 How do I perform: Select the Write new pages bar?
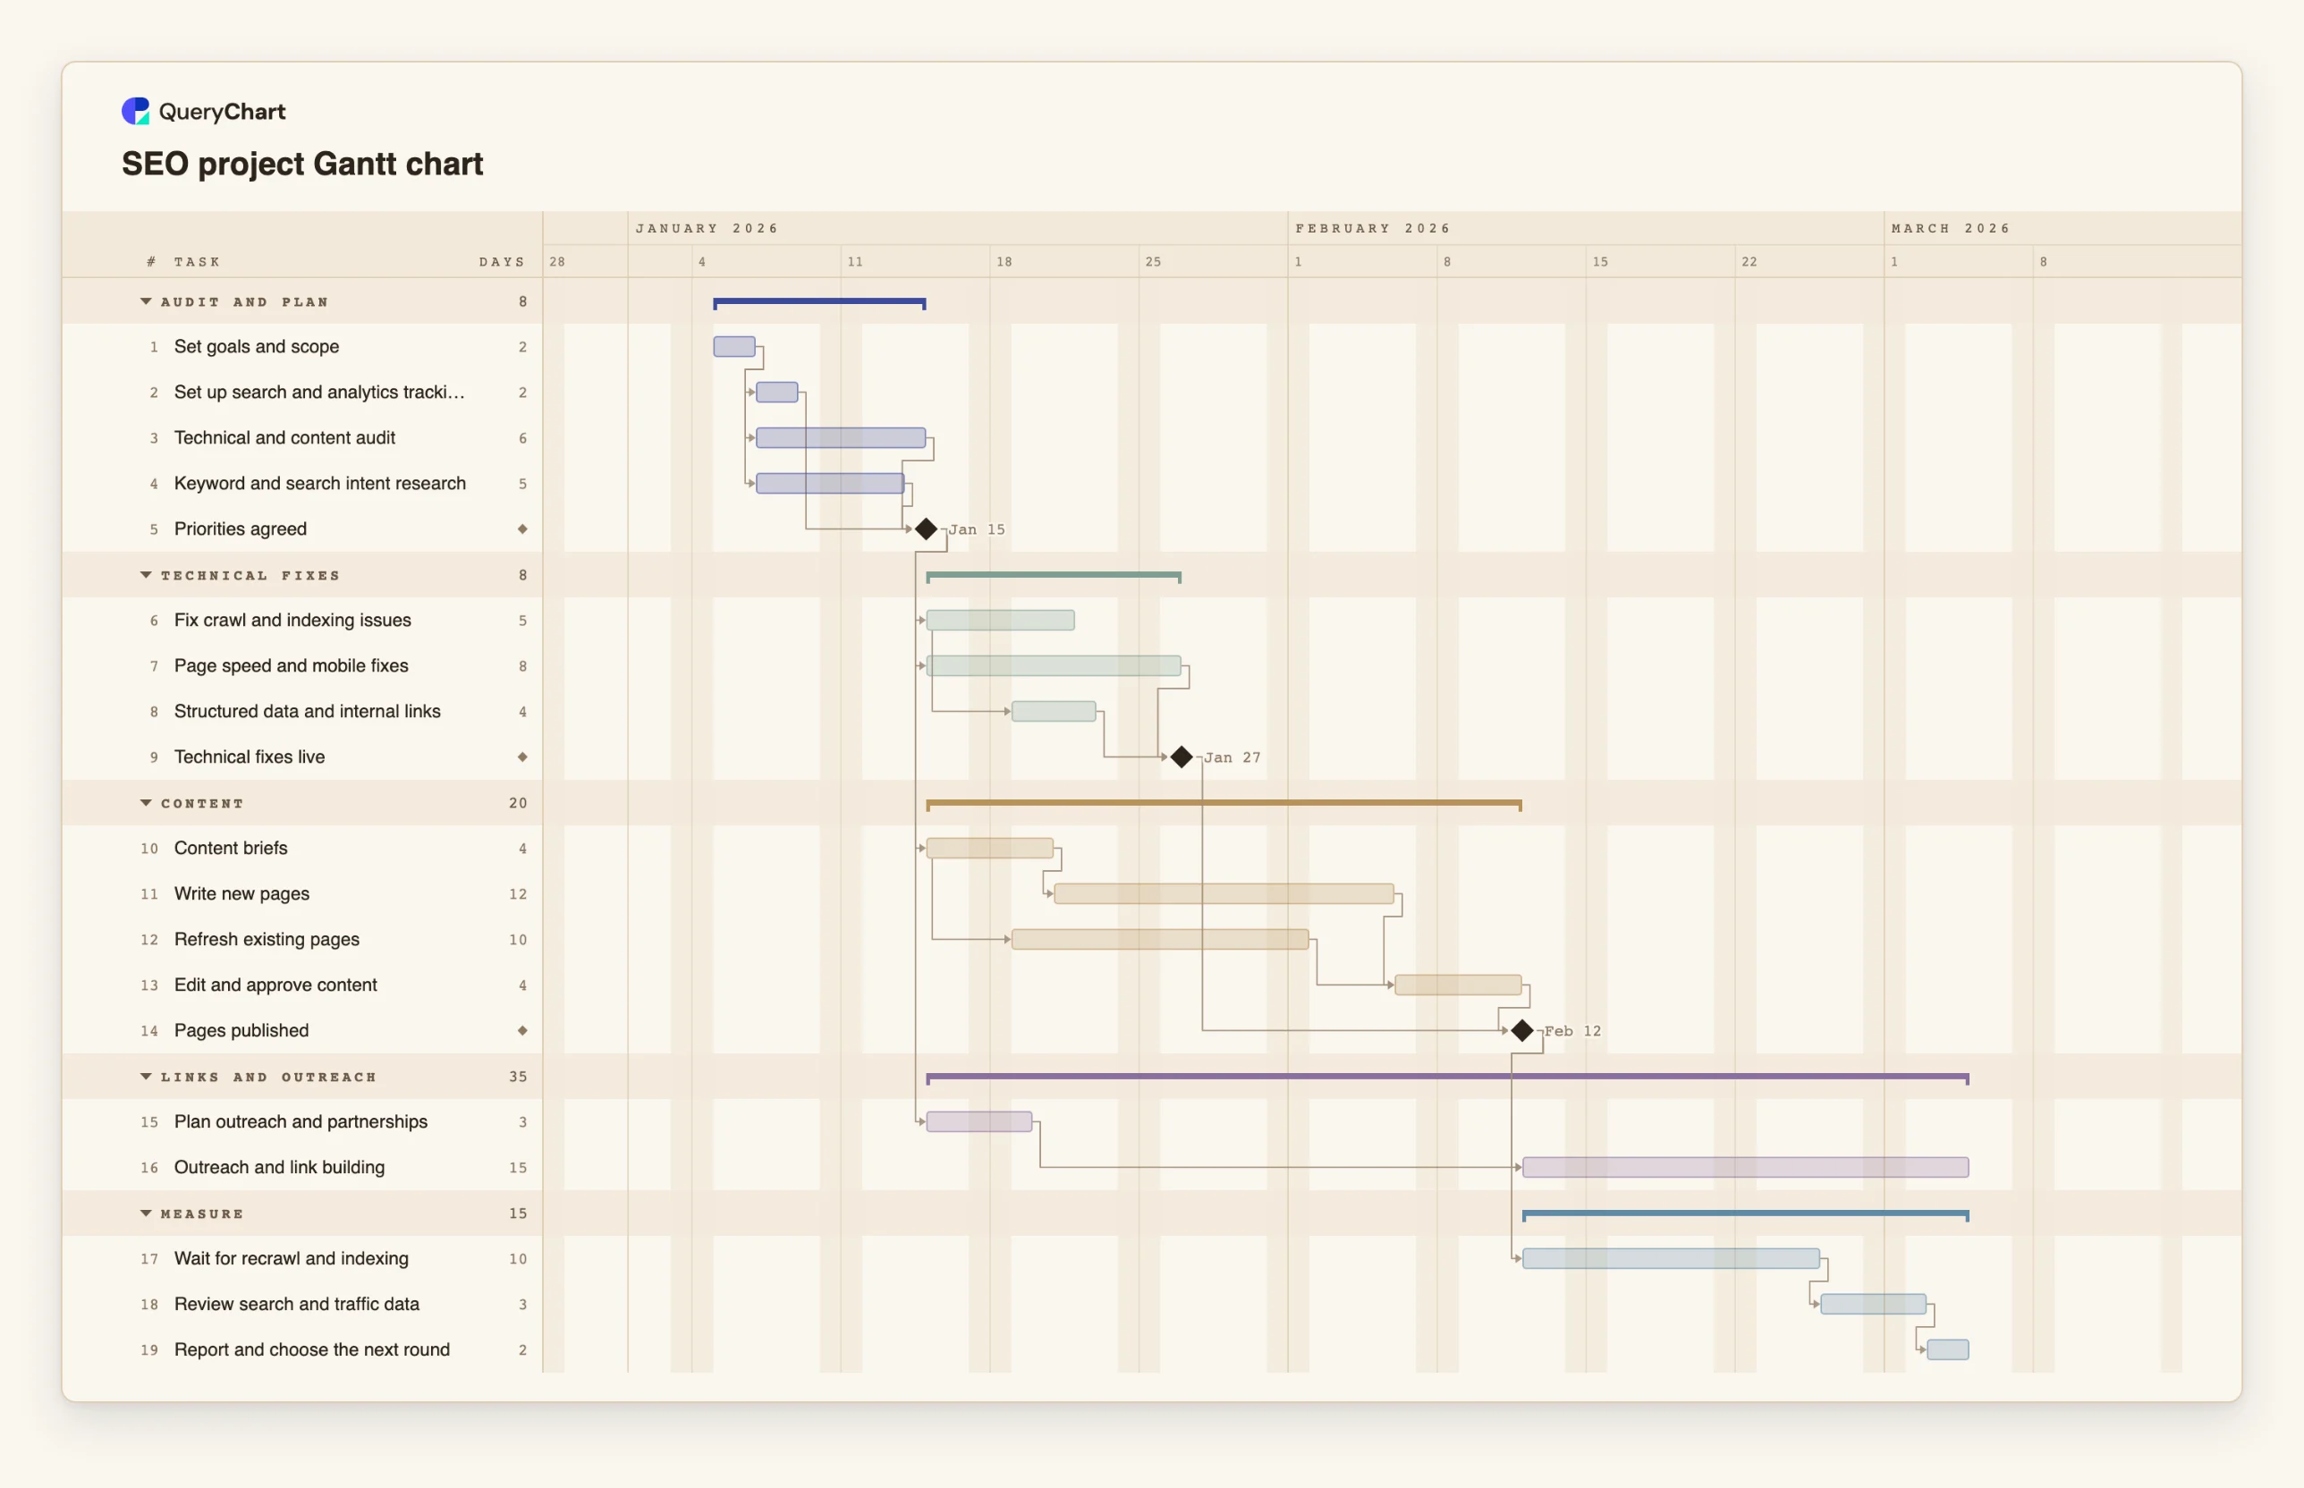[1224, 893]
